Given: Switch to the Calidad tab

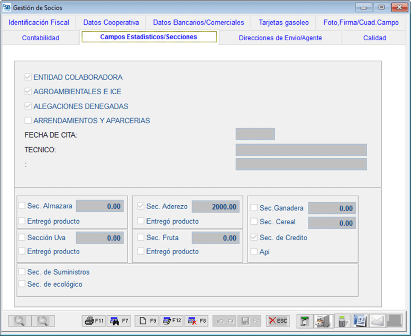Looking at the screenshot, I should (x=375, y=38).
